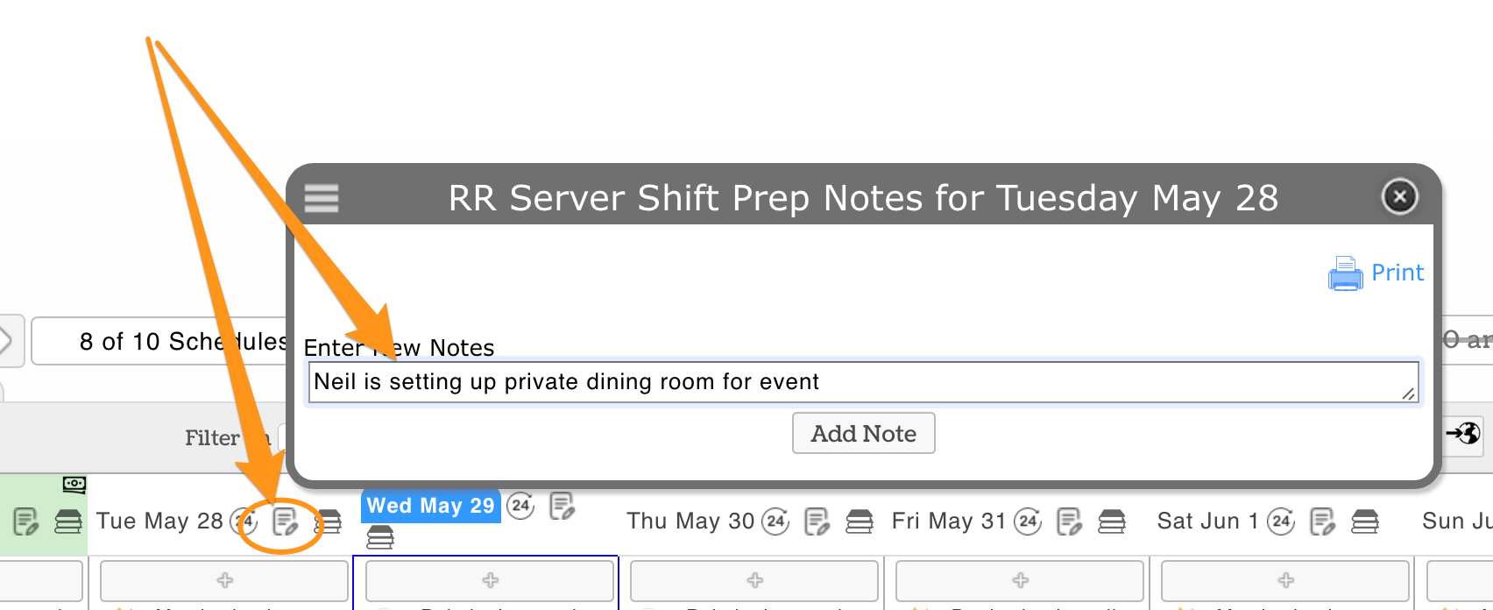Add a shift under Fri May 31
1493x610 pixels.
coord(1020,580)
